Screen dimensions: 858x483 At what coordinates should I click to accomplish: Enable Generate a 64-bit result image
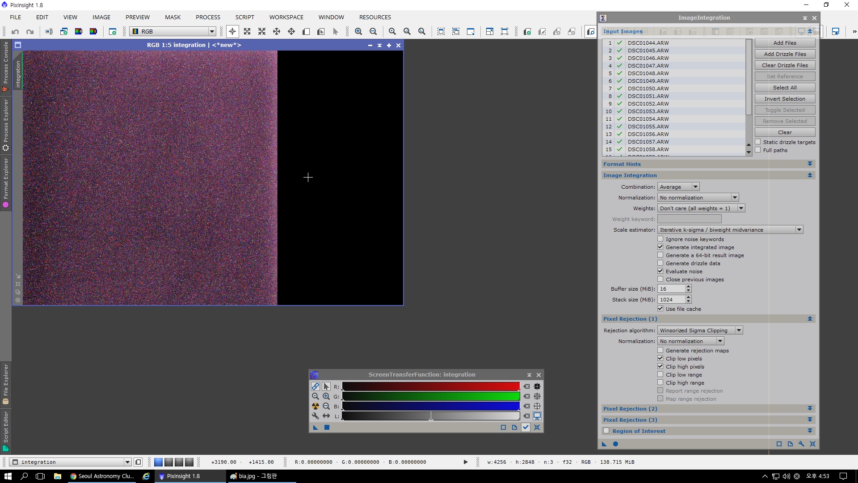[660, 255]
